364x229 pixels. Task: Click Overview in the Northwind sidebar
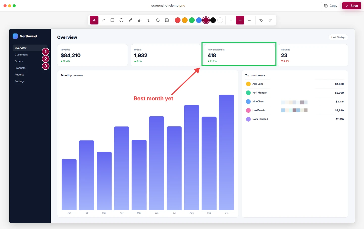30,48
